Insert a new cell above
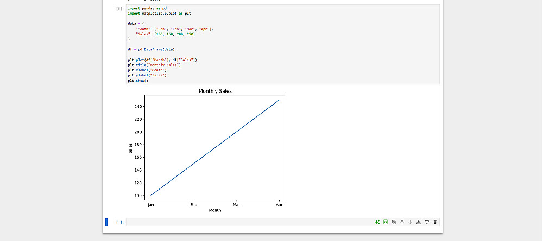 tap(418, 222)
